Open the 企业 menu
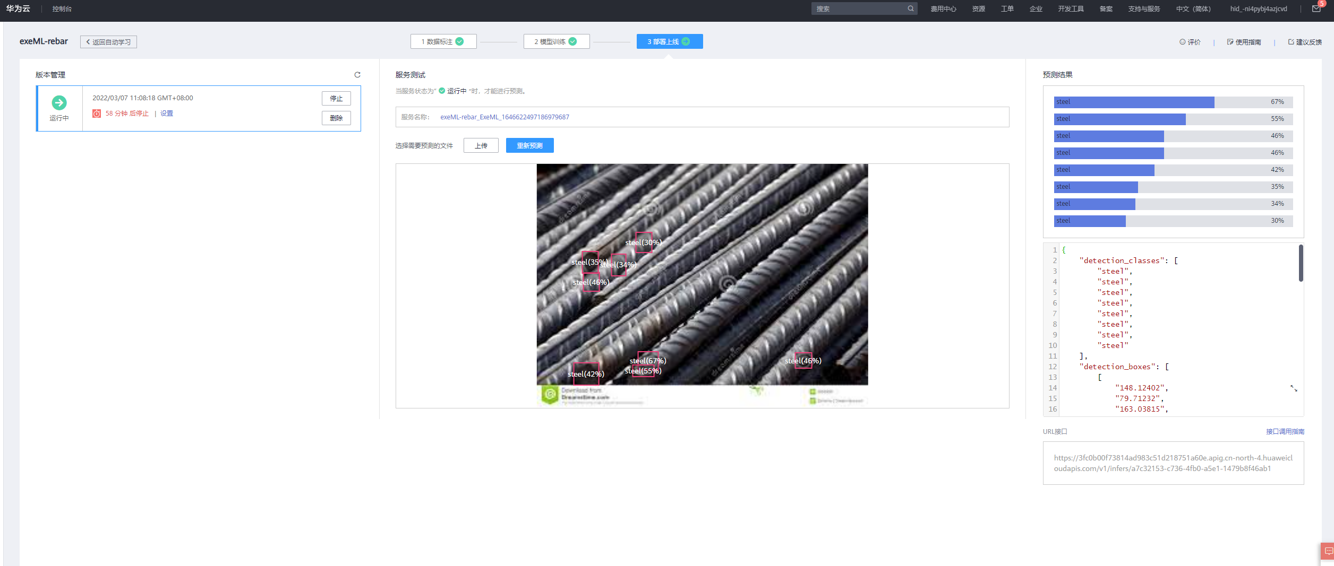This screenshot has width=1334, height=566. click(x=1036, y=9)
